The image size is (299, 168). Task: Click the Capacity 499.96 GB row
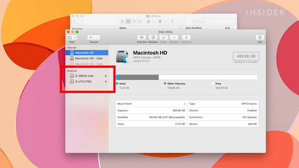[x=151, y=111]
